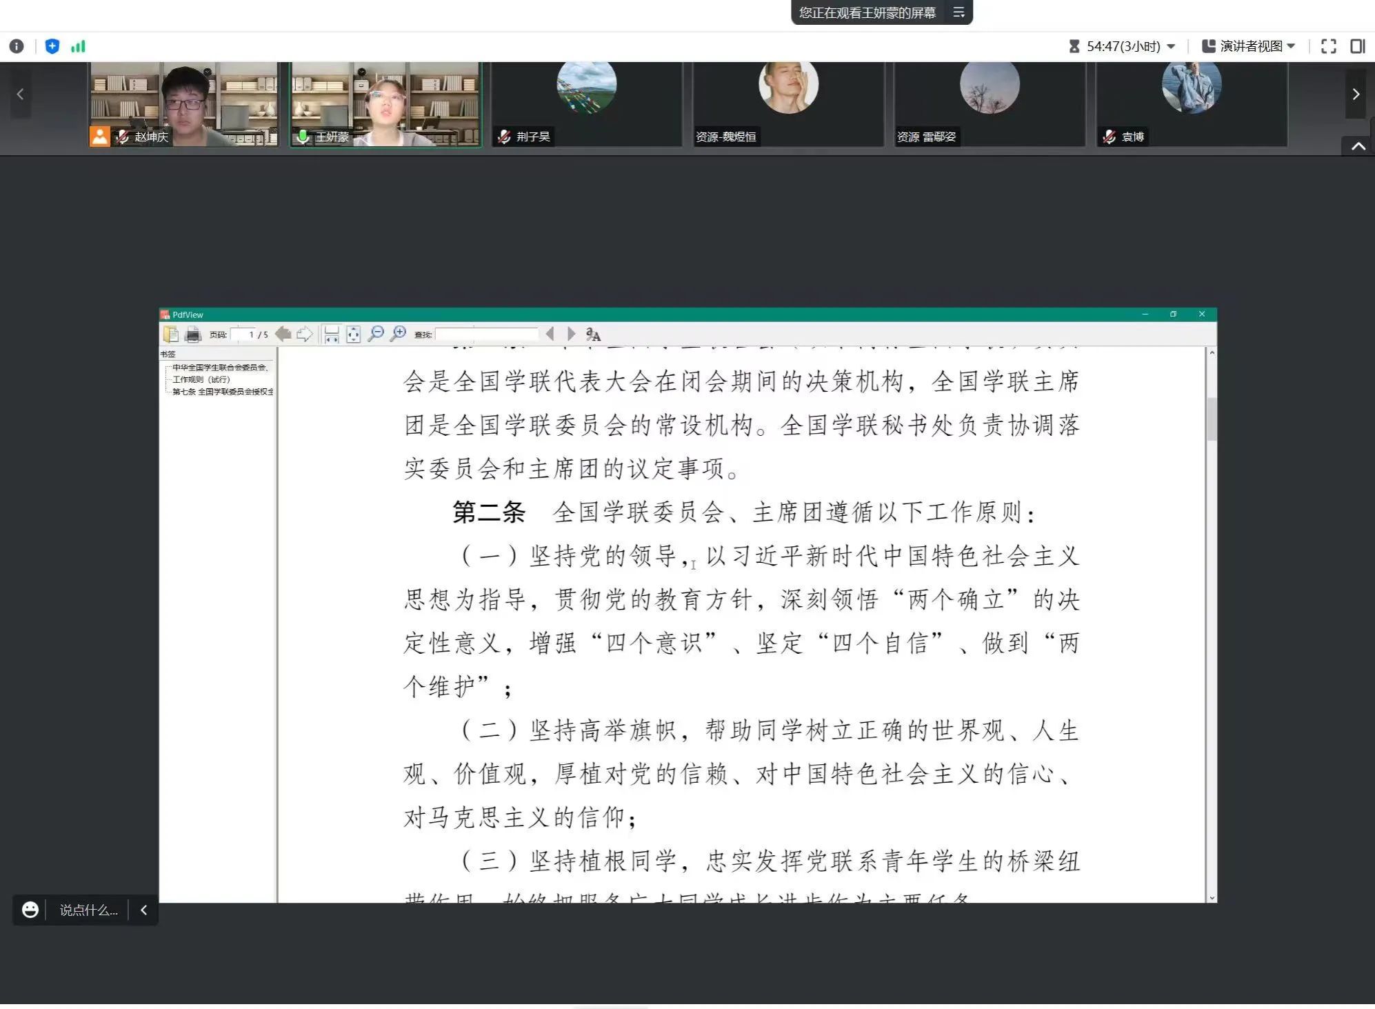Click the match case search icon
1375x1009 pixels.
(x=592, y=334)
